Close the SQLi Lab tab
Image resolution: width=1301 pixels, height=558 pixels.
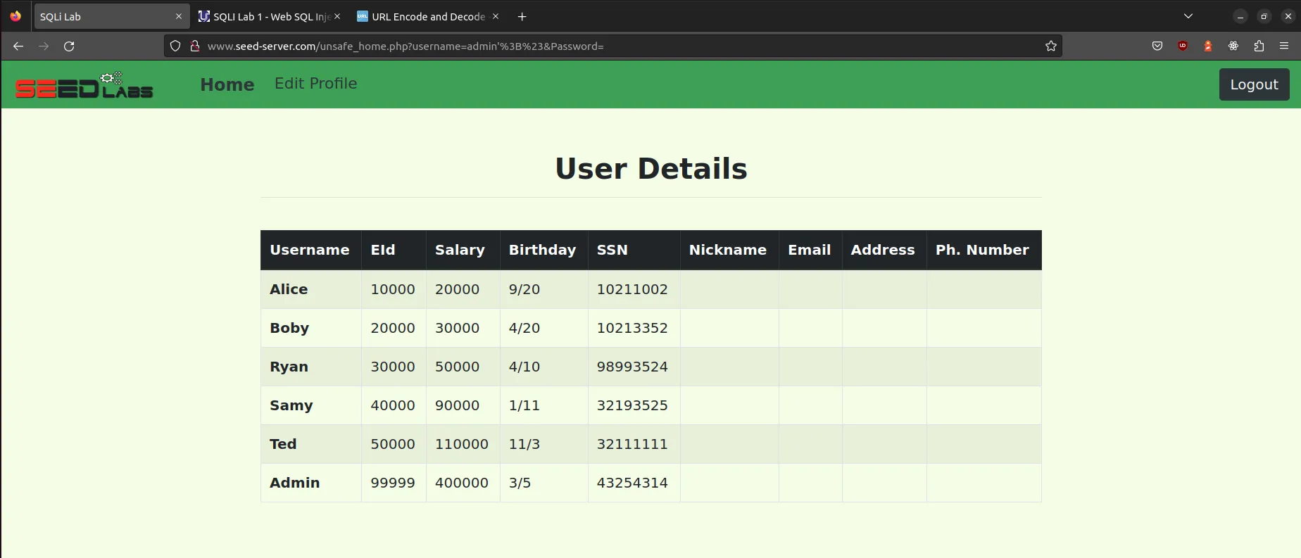tap(179, 16)
